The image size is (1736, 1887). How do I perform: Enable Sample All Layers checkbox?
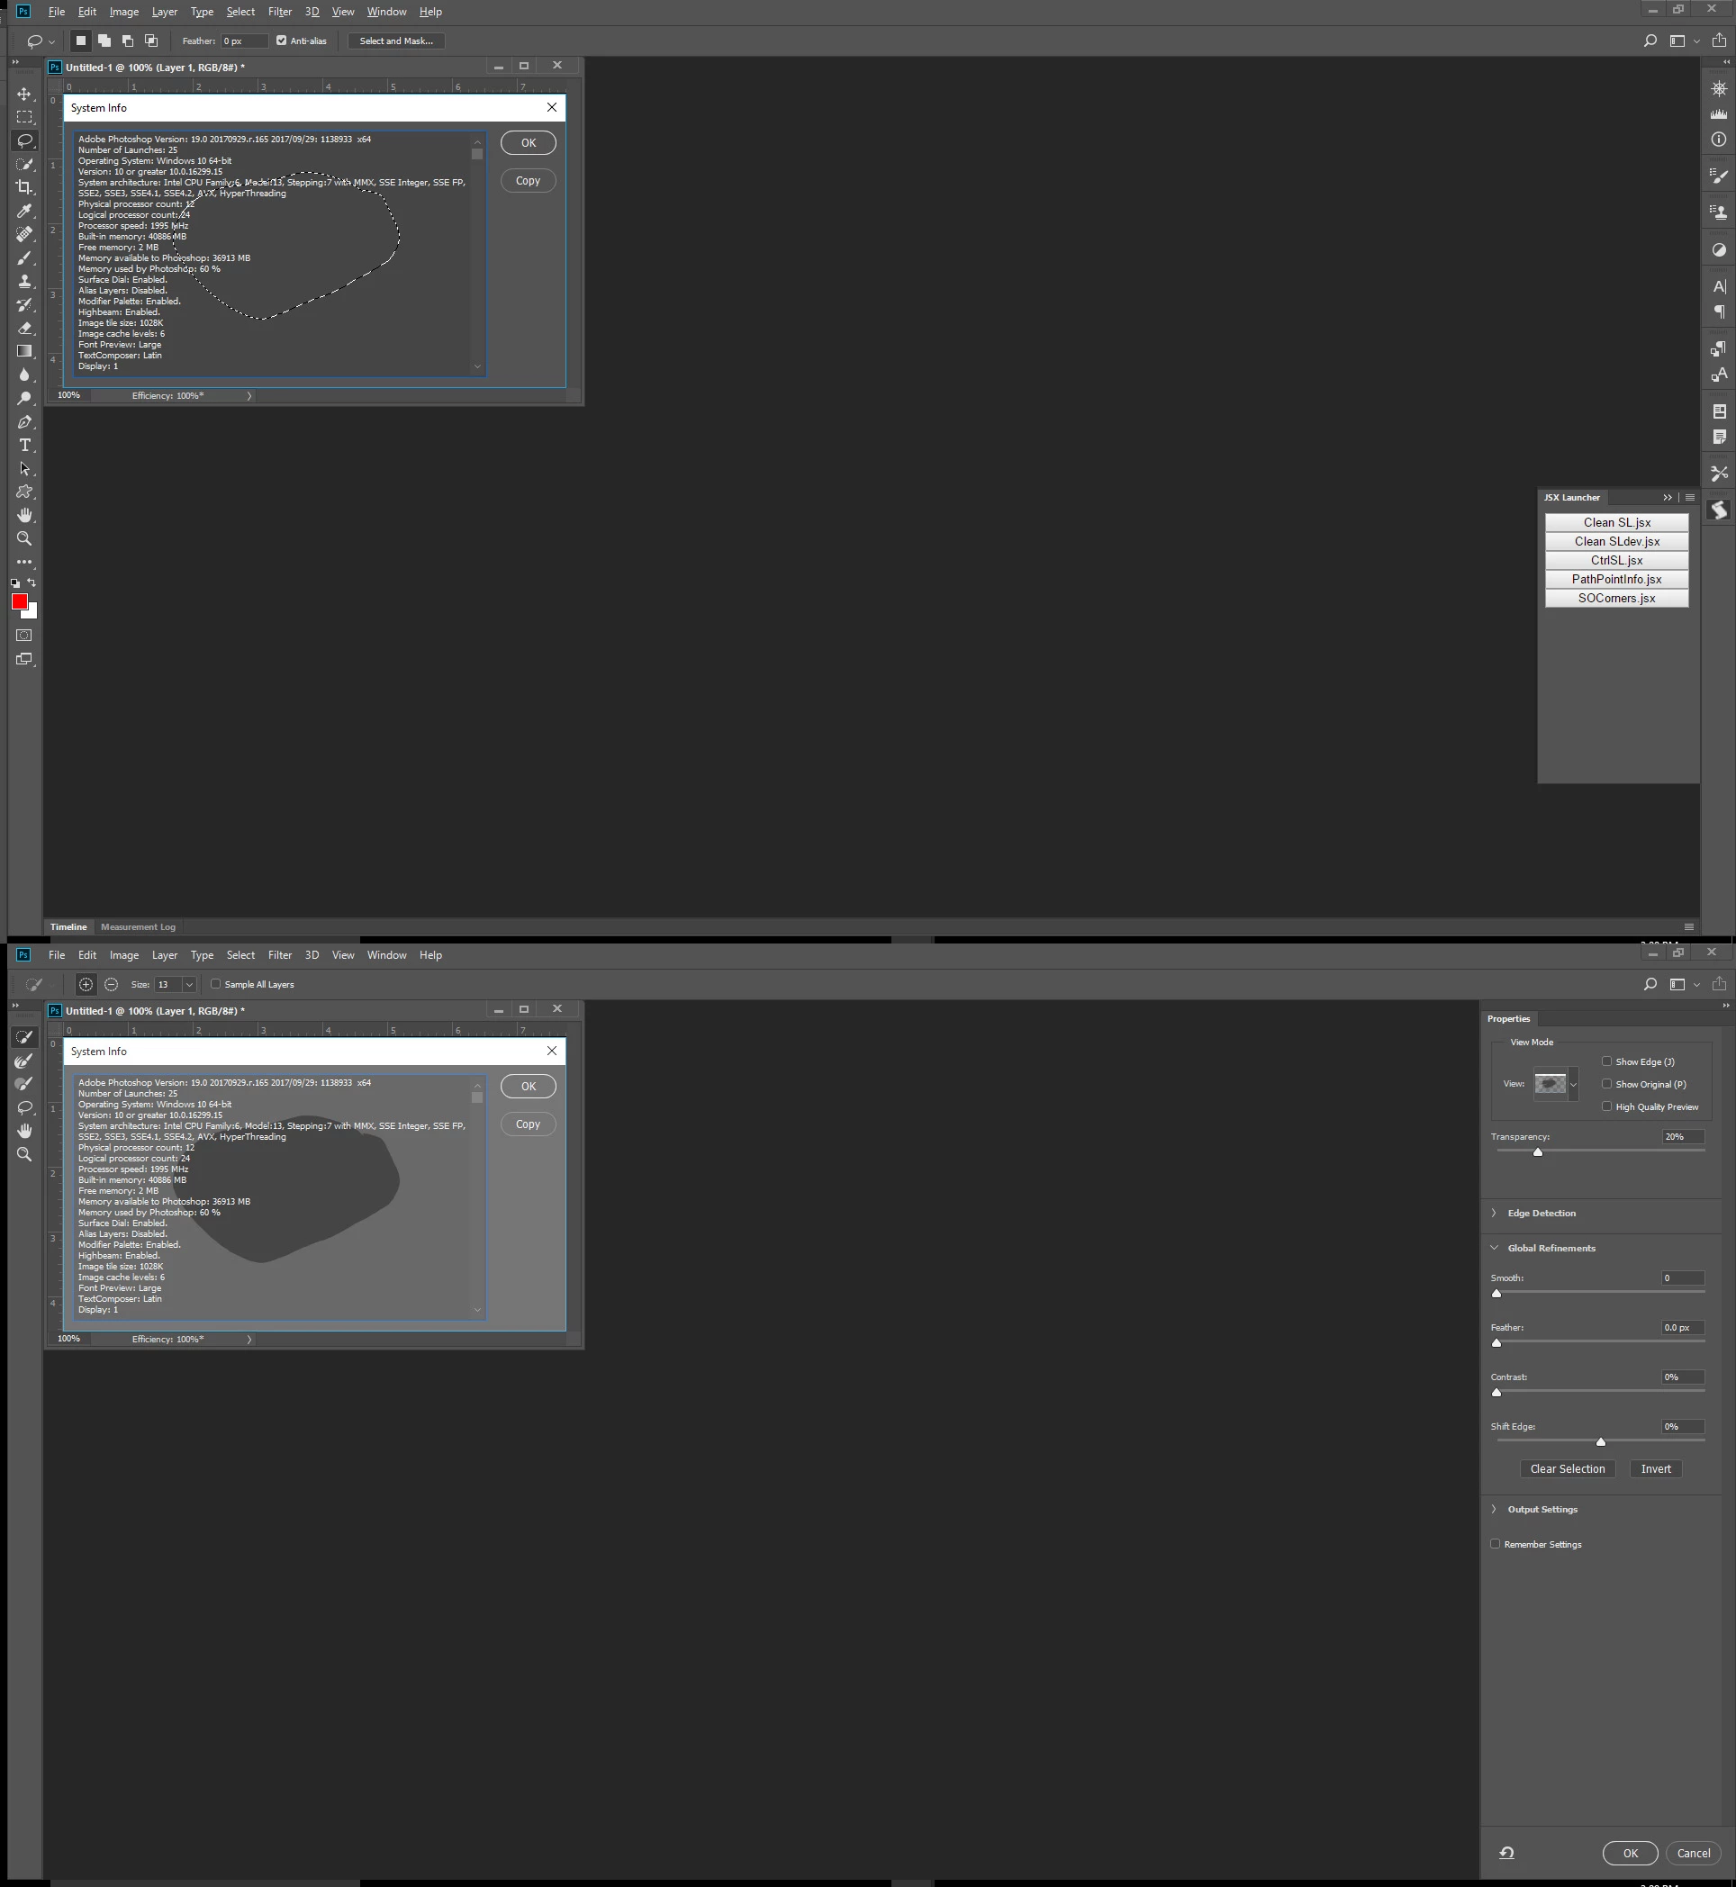pyautogui.click(x=216, y=983)
